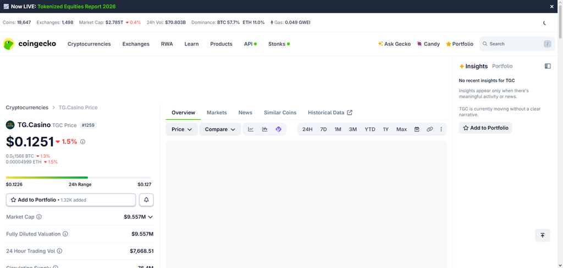Click Add to Portfolio under 24h range
The height and width of the screenshot is (268, 563).
pyautogui.click(x=71, y=200)
